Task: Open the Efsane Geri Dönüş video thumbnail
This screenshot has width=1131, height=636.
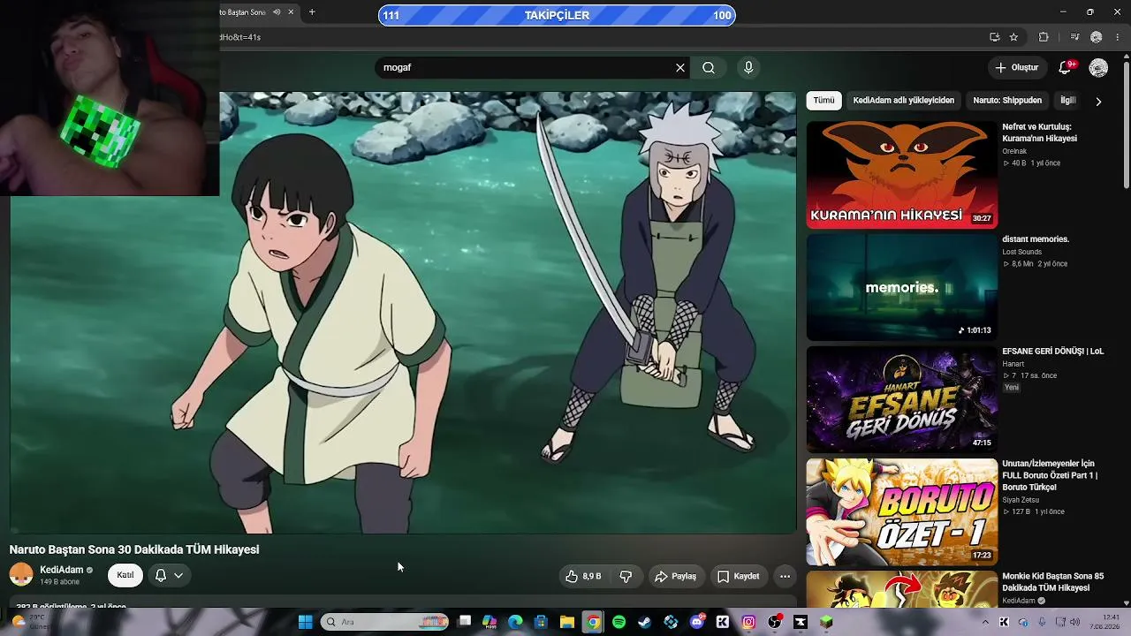Action: (x=901, y=399)
